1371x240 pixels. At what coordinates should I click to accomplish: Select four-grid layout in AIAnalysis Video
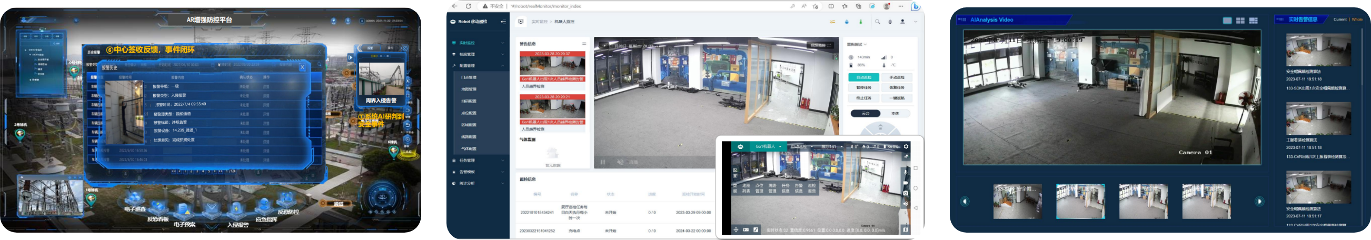[1240, 20]
